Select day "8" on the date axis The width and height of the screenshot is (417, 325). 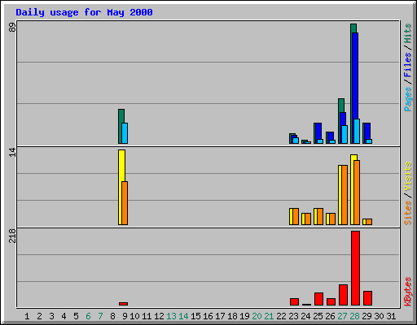[x=112, y=316]
